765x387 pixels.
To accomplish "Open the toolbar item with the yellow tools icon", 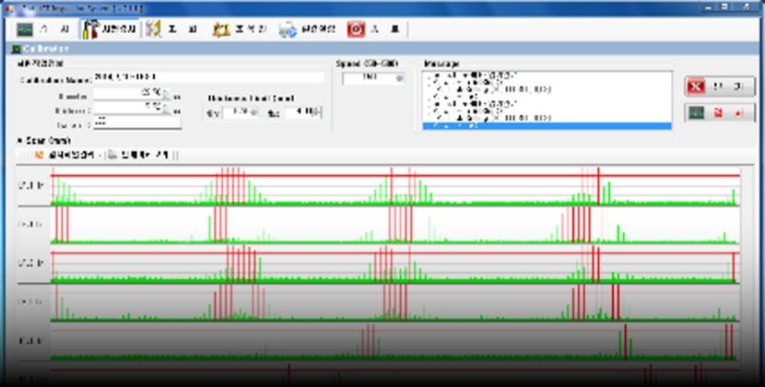I will tap(240, 29).
